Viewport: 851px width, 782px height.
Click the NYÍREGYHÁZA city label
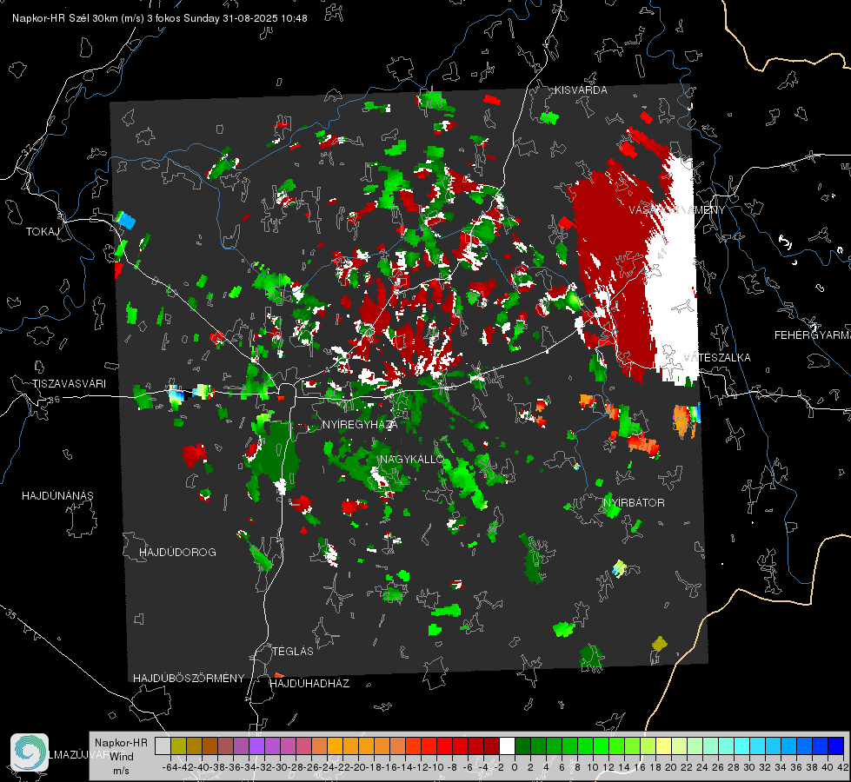[x=360, y=424]
